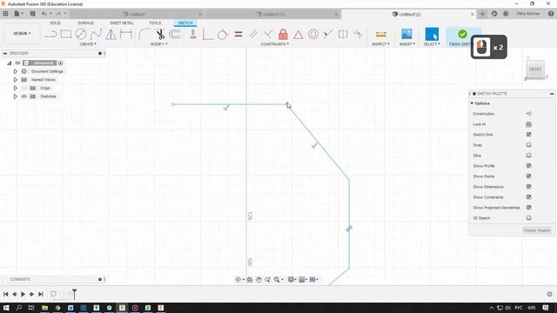Activate the Select tool
557x313 pixels.
point(432,35)
